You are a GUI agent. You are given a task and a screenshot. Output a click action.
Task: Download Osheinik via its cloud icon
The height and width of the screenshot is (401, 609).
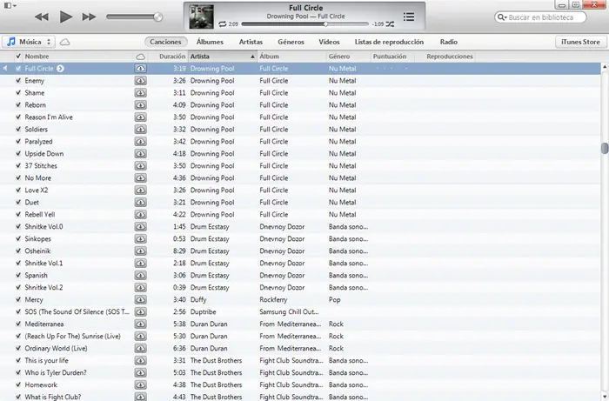(141, 251)
